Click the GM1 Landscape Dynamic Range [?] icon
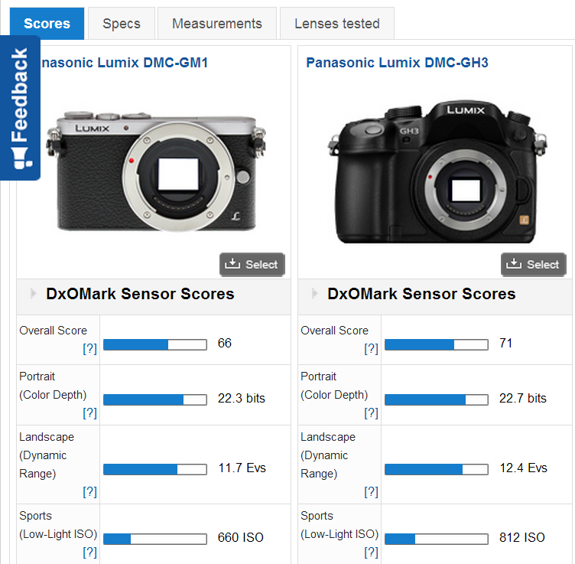The height and width of the screenshot is (564, 575). pos(89,492)
